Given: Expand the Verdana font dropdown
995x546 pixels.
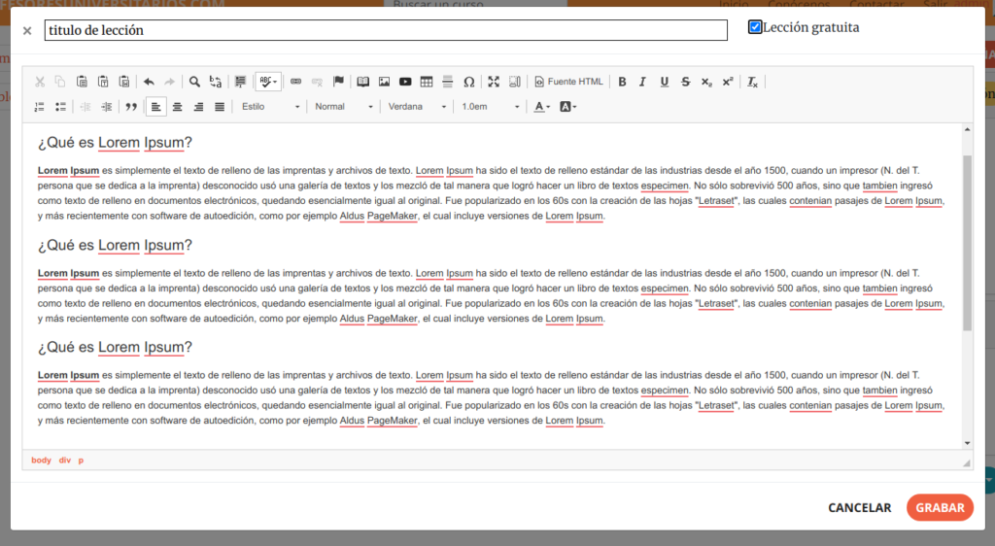Looking at the screenshot, I should pyautogui.click(x=418, y=107).
